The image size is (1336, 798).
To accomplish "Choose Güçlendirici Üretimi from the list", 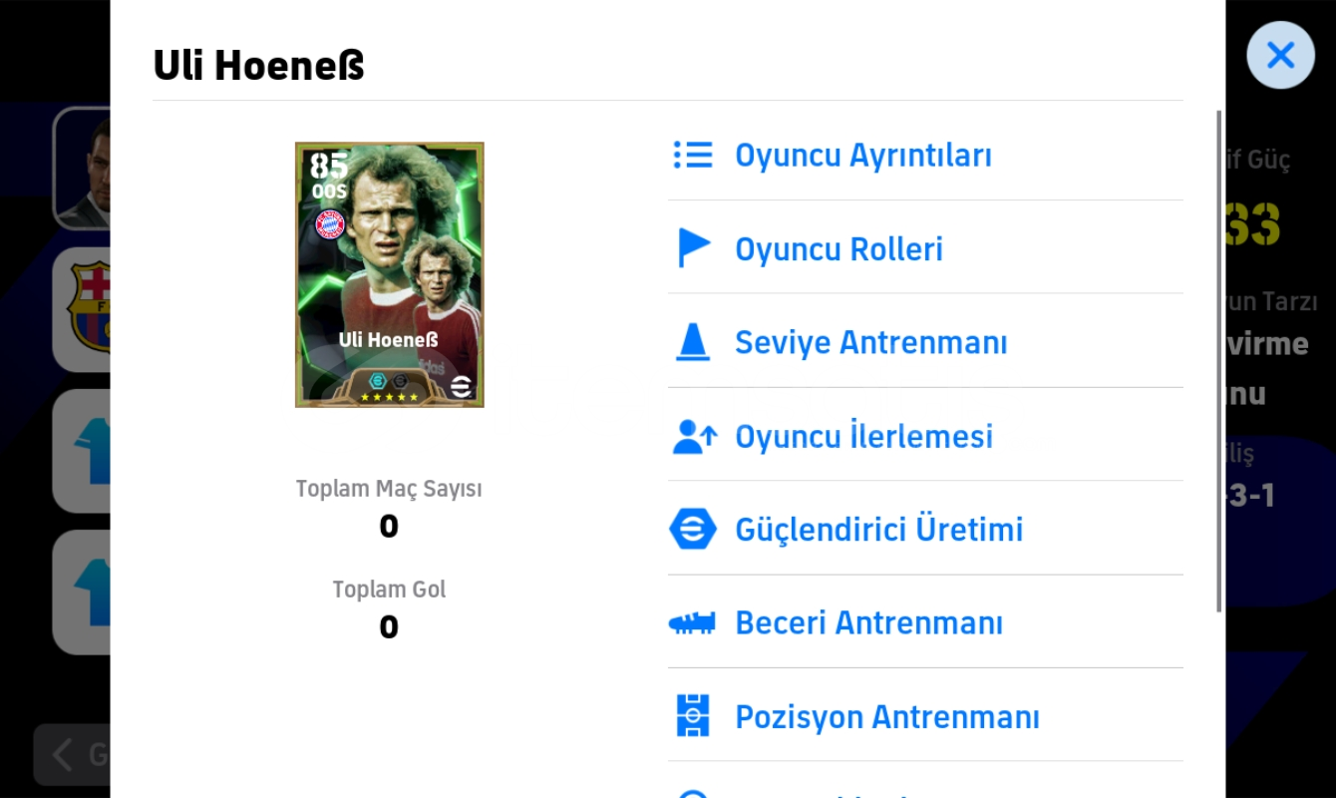I will point(925,529).
